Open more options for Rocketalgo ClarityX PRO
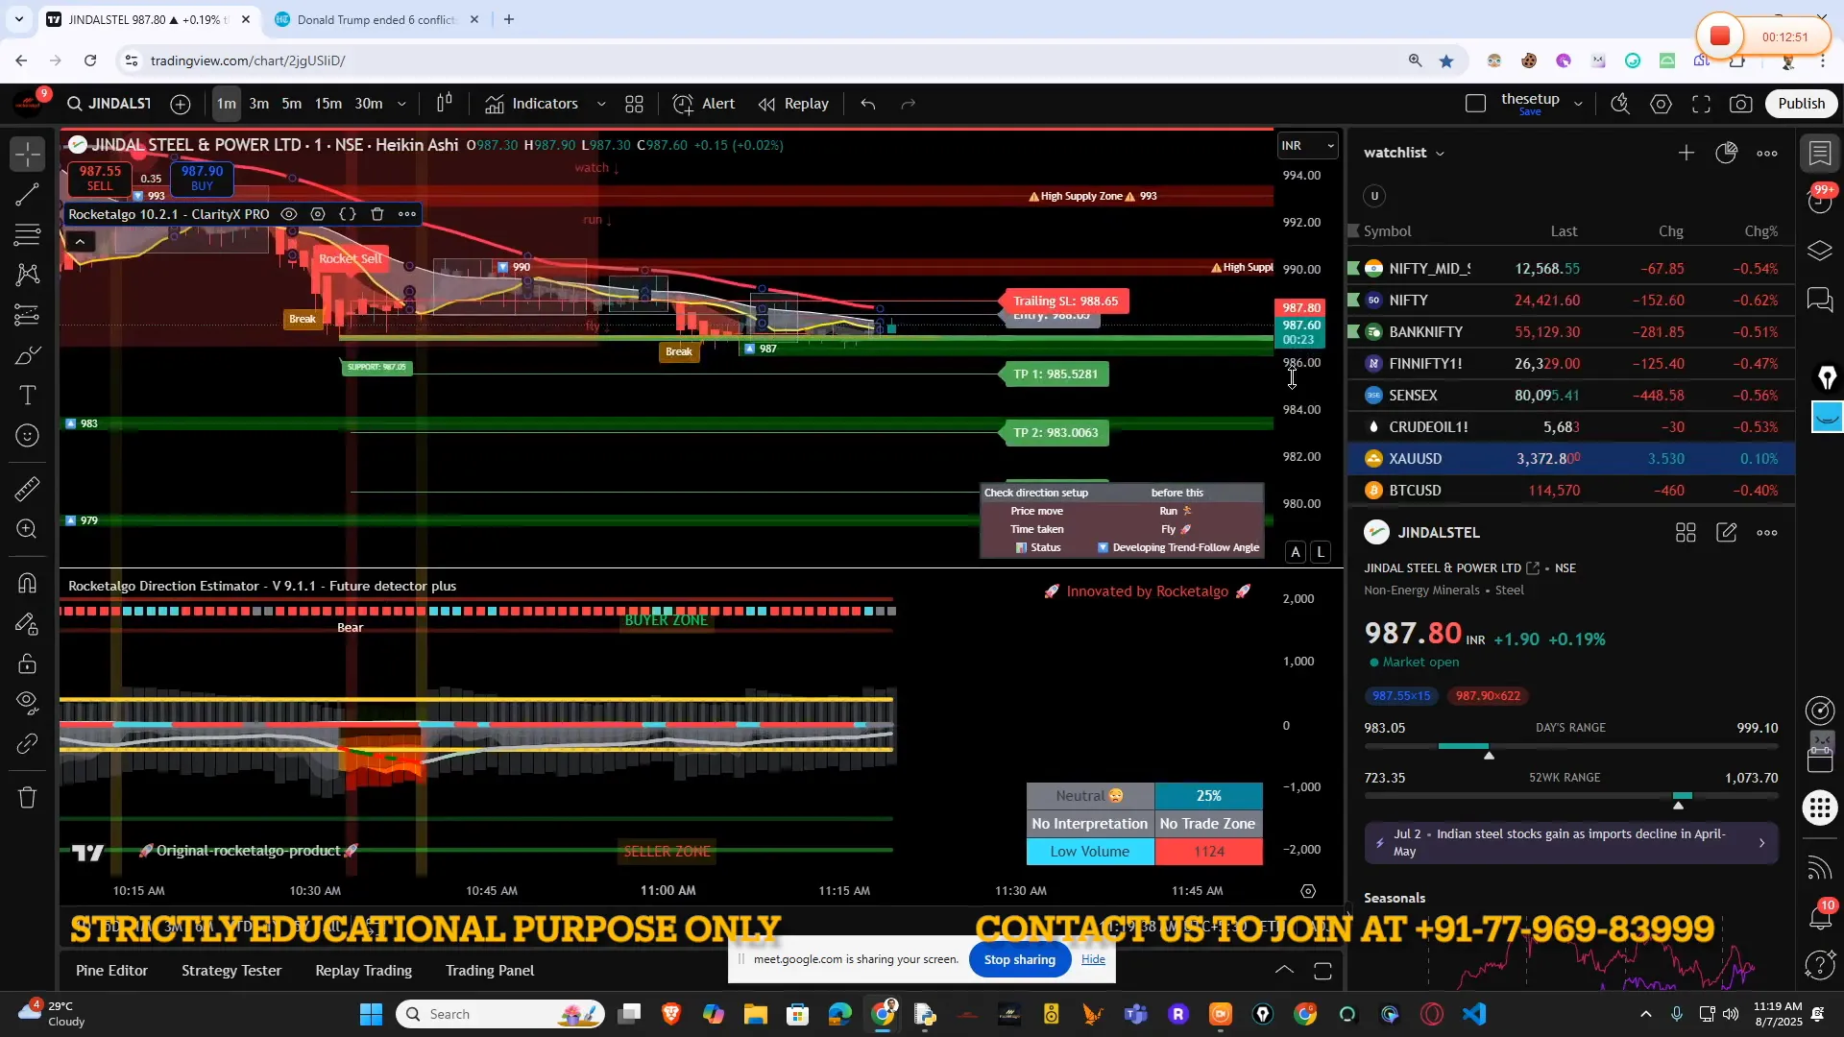 [x=407, y=214]
